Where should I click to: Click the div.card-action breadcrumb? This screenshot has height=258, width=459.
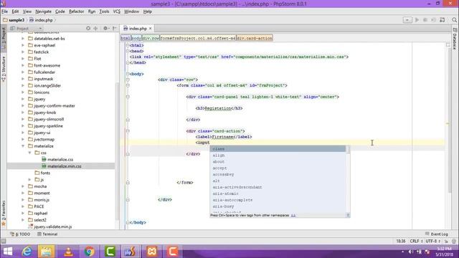[x=255, y=38]
